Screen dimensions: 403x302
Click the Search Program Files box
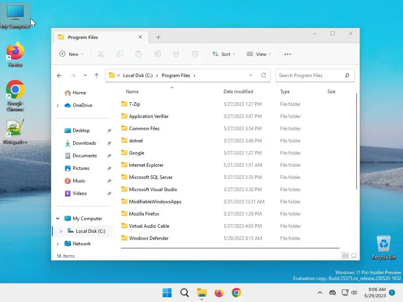coord(315,75)
